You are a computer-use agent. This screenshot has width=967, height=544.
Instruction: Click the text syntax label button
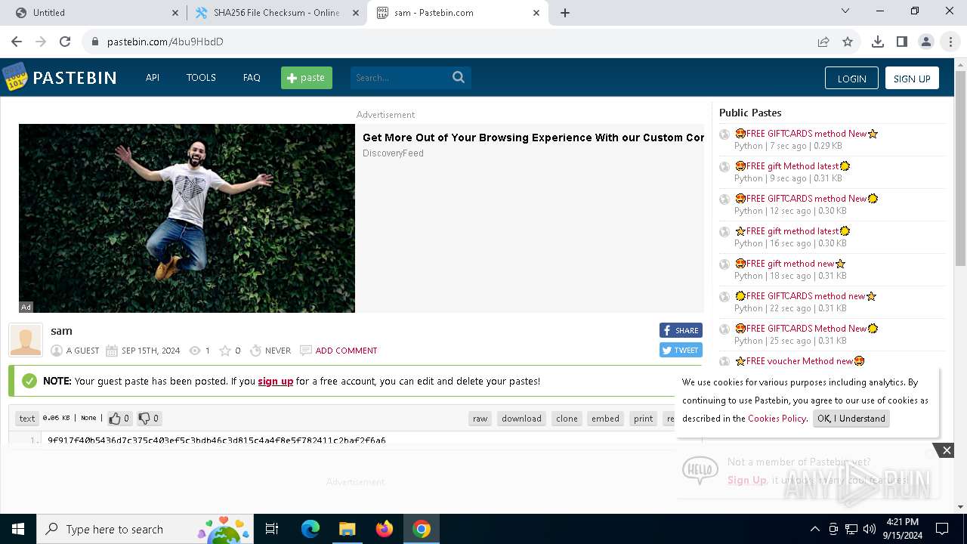click(x=27, y=418)
